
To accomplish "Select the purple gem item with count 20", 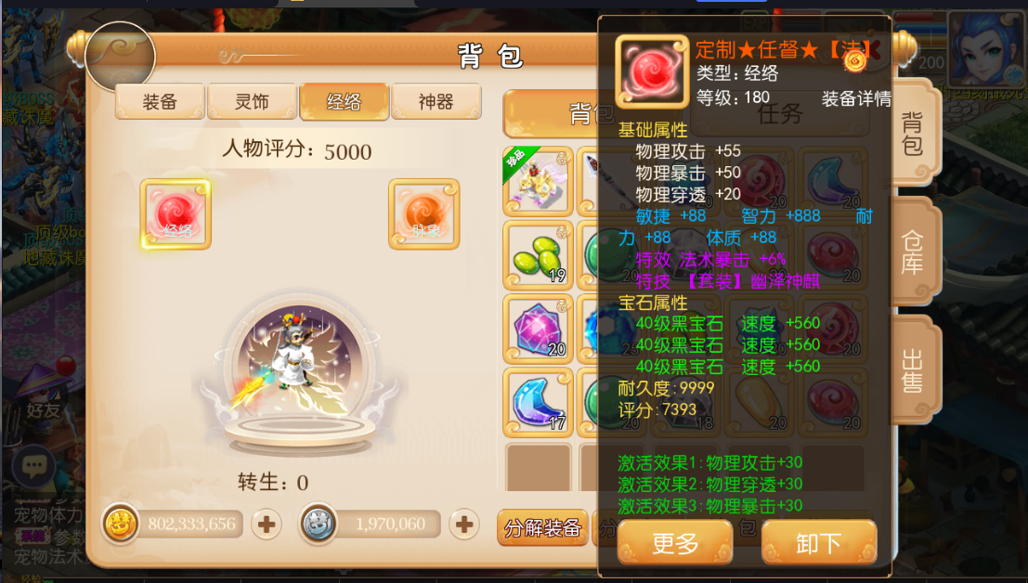I will tap(539, 329).
